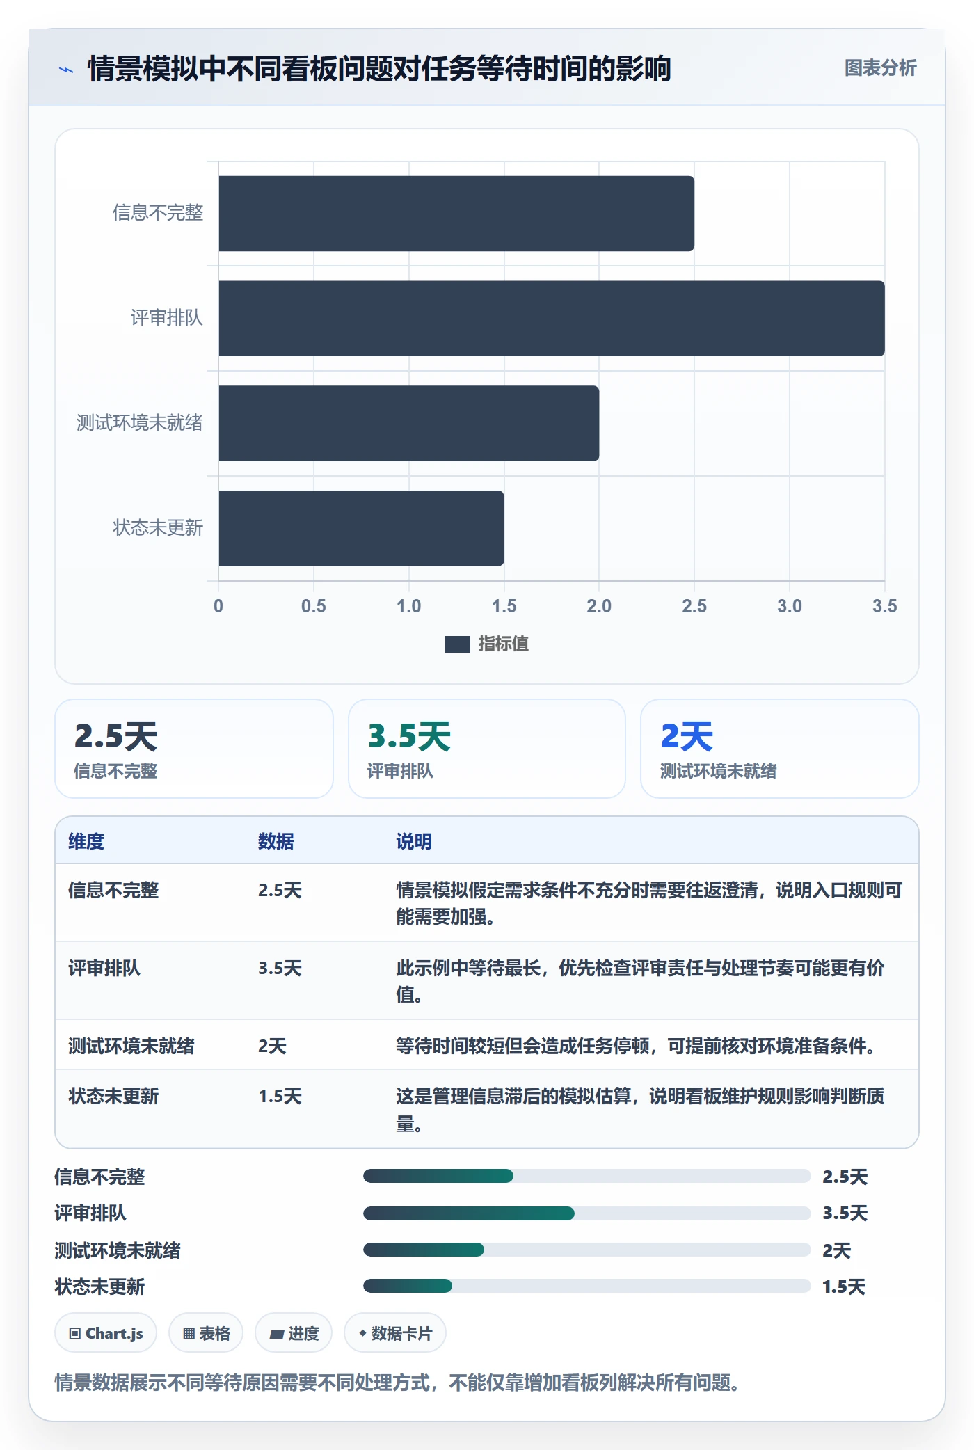Click the 状态未更新 axis label in chart
This screenshot has height=1450, width=974.
pyautogui.click(x=158, y=528)
